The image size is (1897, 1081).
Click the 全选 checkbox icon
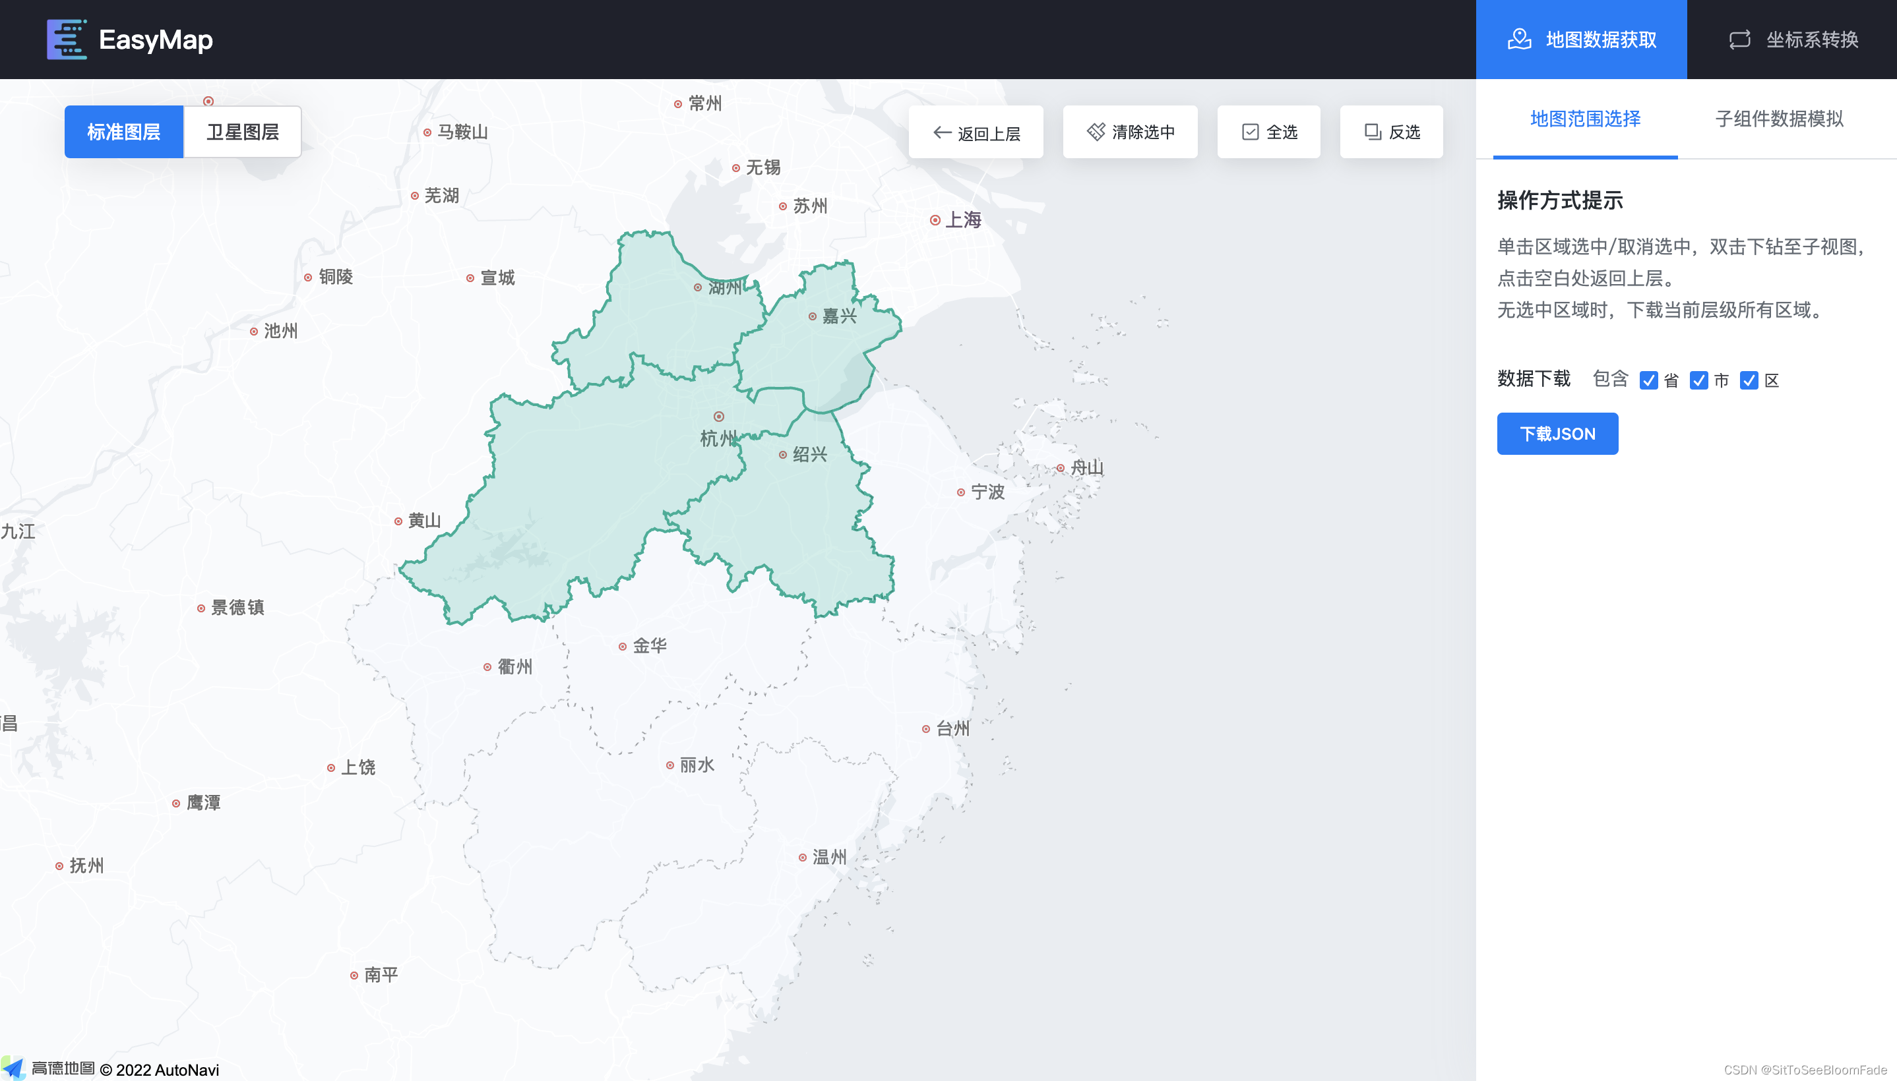coord(1249,132)
